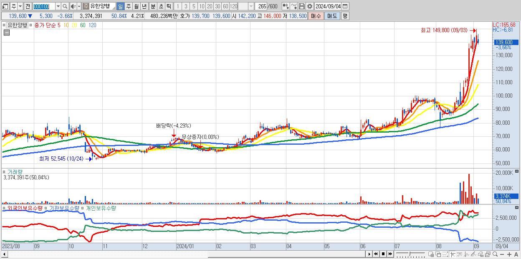The image size is (521, 259).
Task: Click the rewind chart replay button
Action: click(376, 254)
